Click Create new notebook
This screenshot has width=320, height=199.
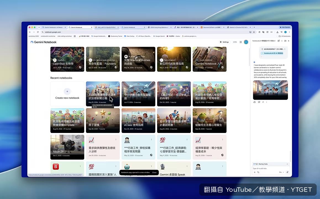coord(67,94)
